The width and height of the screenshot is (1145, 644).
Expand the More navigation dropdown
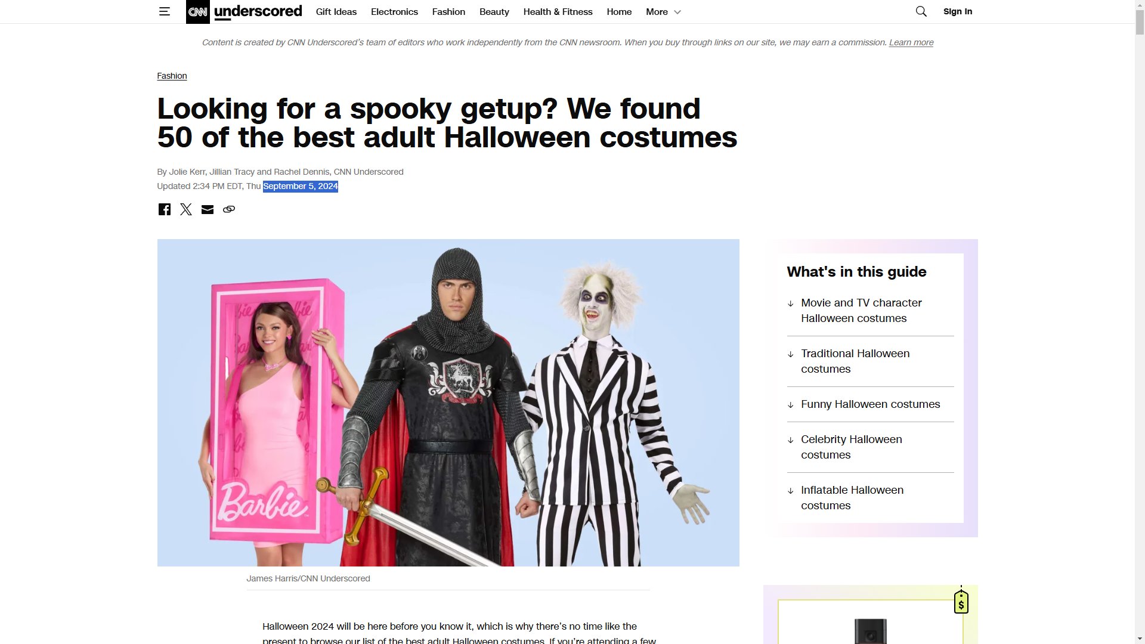[663, 12]
